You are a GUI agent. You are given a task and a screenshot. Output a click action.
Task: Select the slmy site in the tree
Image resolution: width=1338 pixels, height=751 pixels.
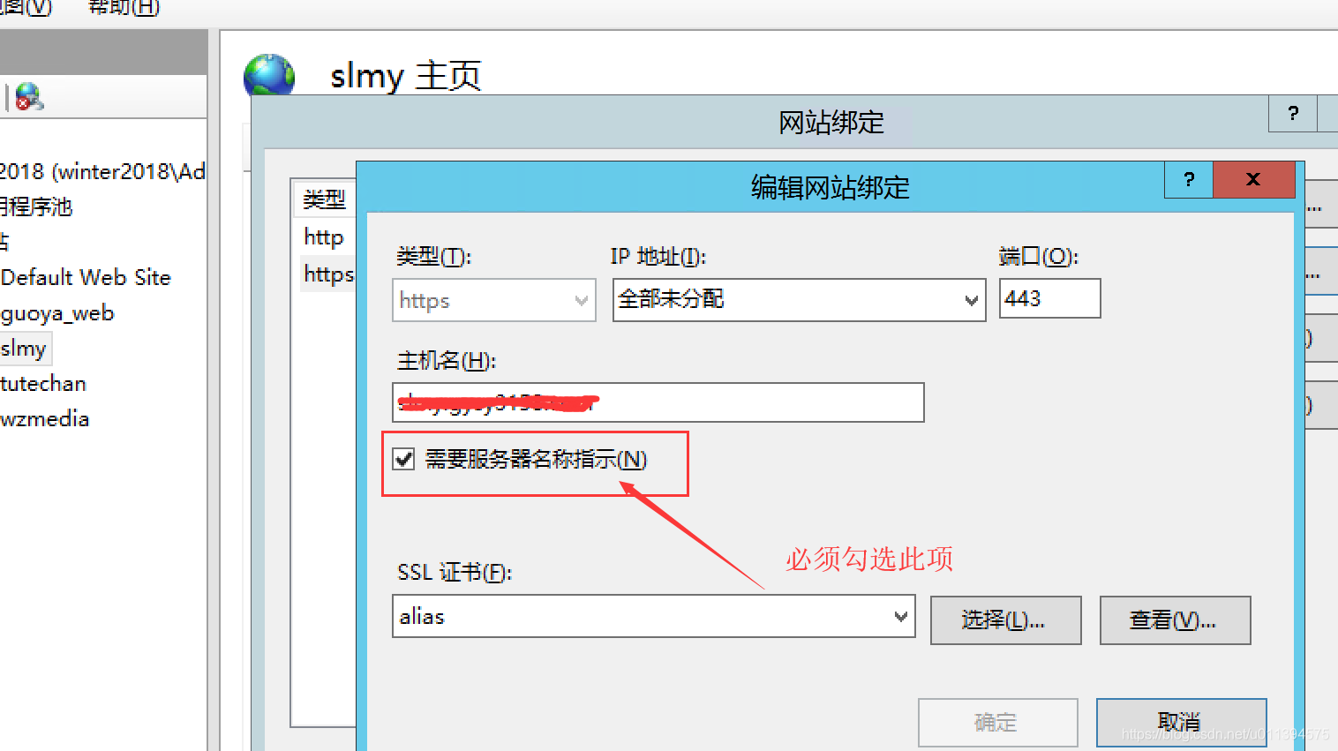click(x=24, y=349)
